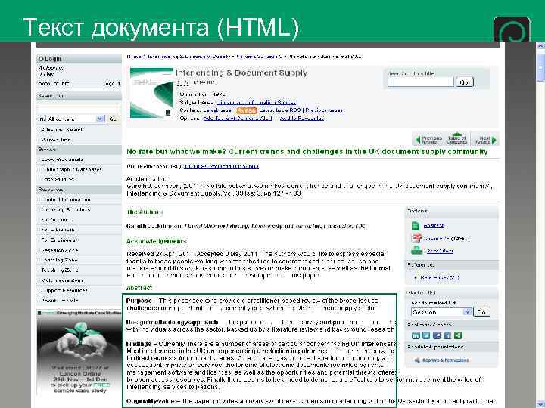Click the Interlending journal cover thumbnail
The image size is (545, 408).
151,93
